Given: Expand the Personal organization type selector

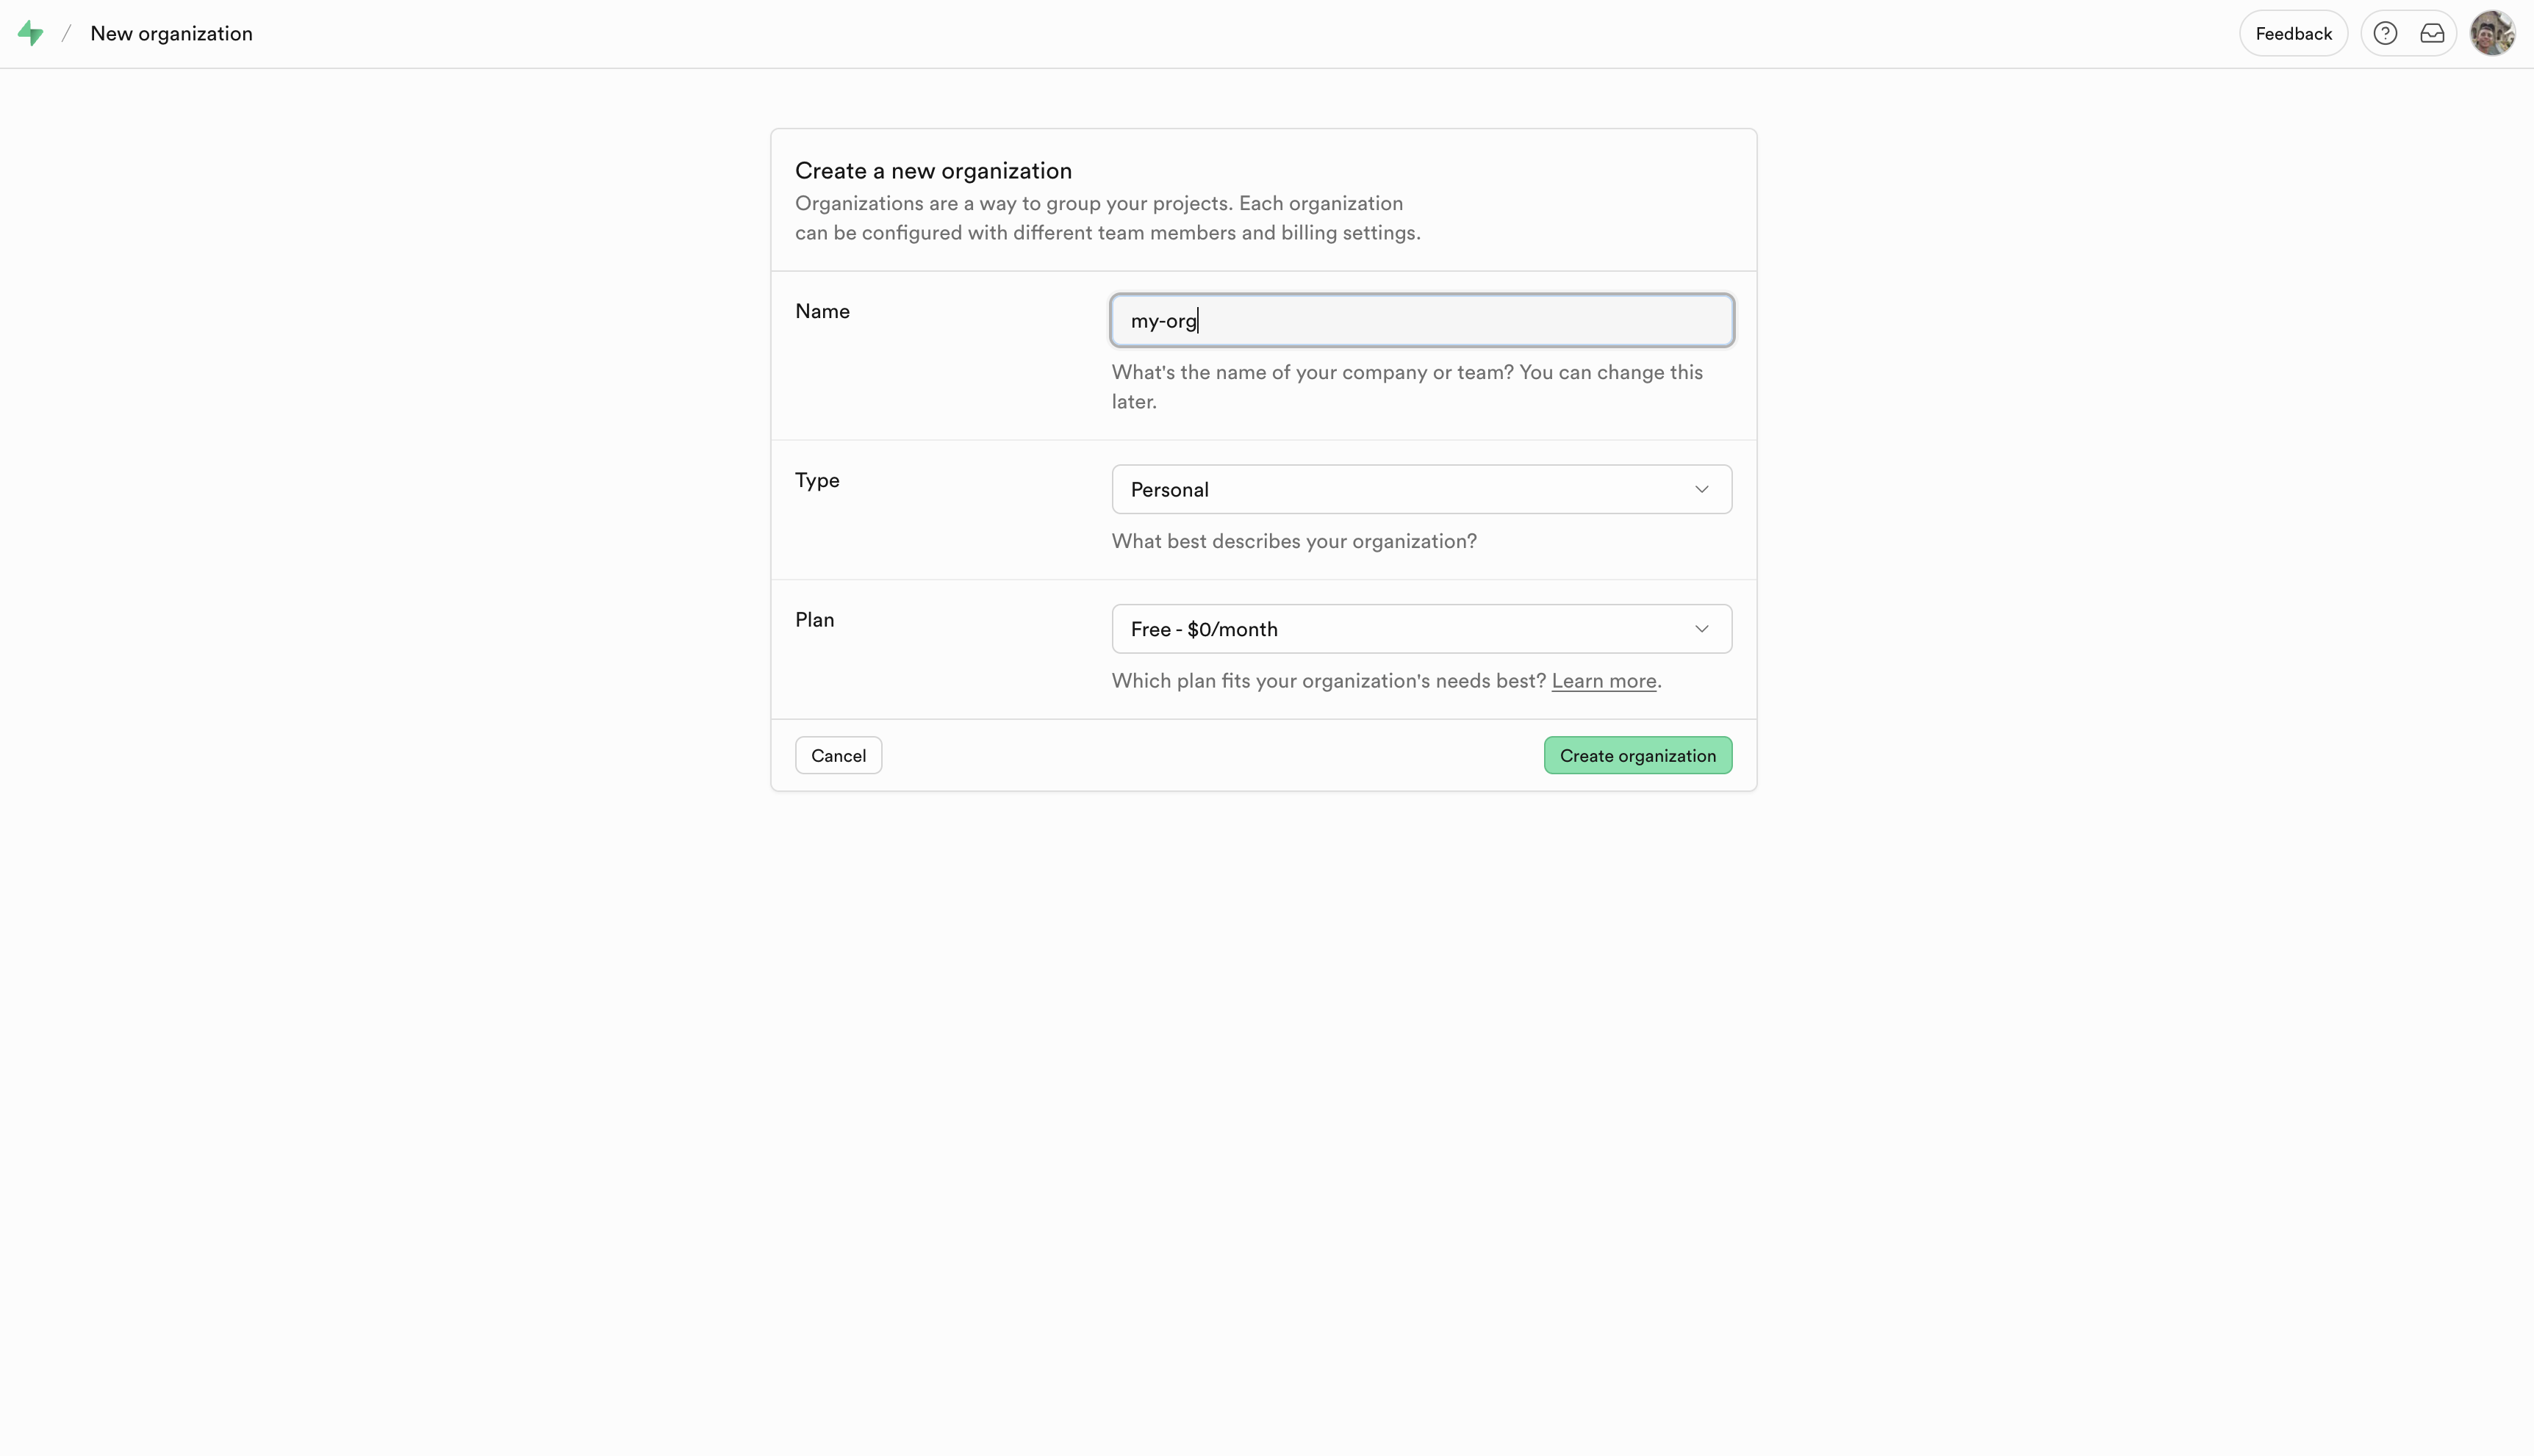Looking at the screenshot, I should 1421,489.
